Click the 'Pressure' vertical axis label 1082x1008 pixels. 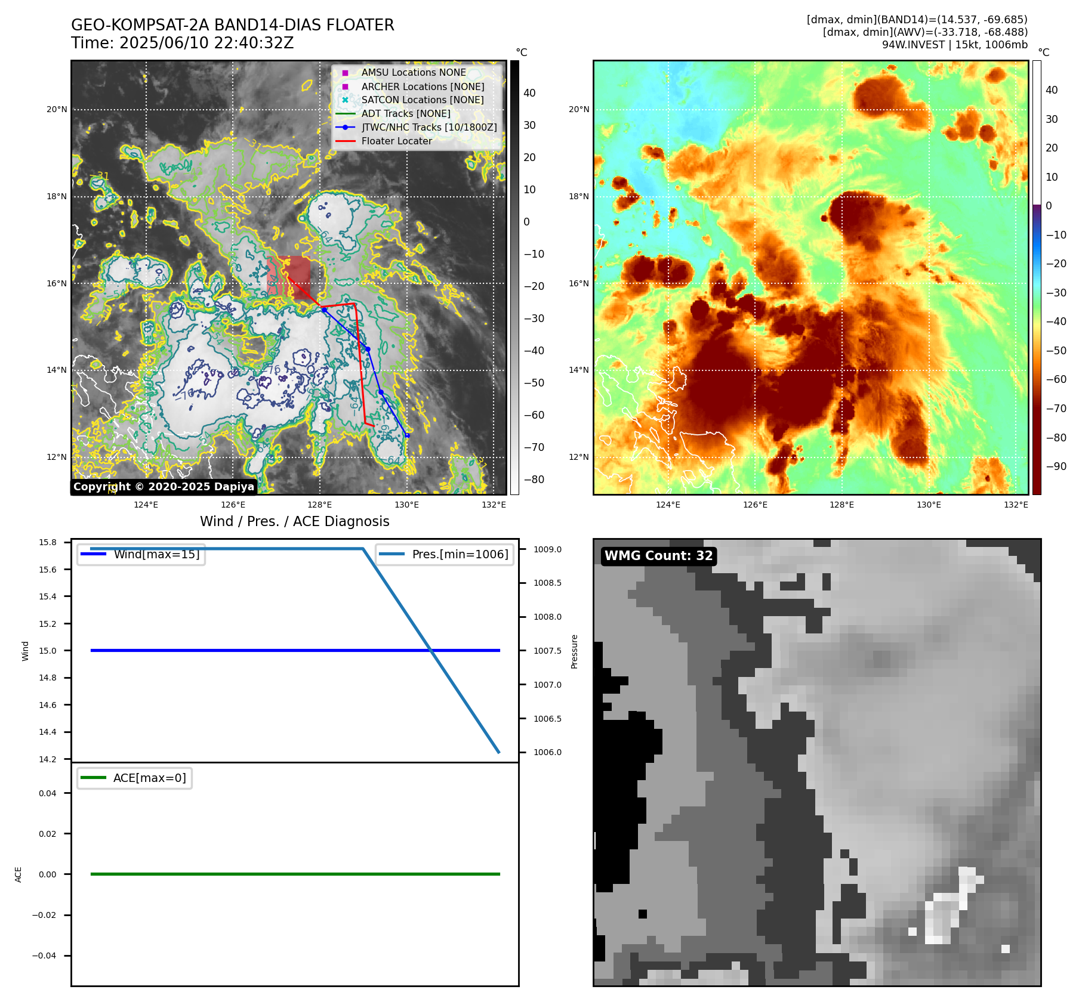(574, 651)
